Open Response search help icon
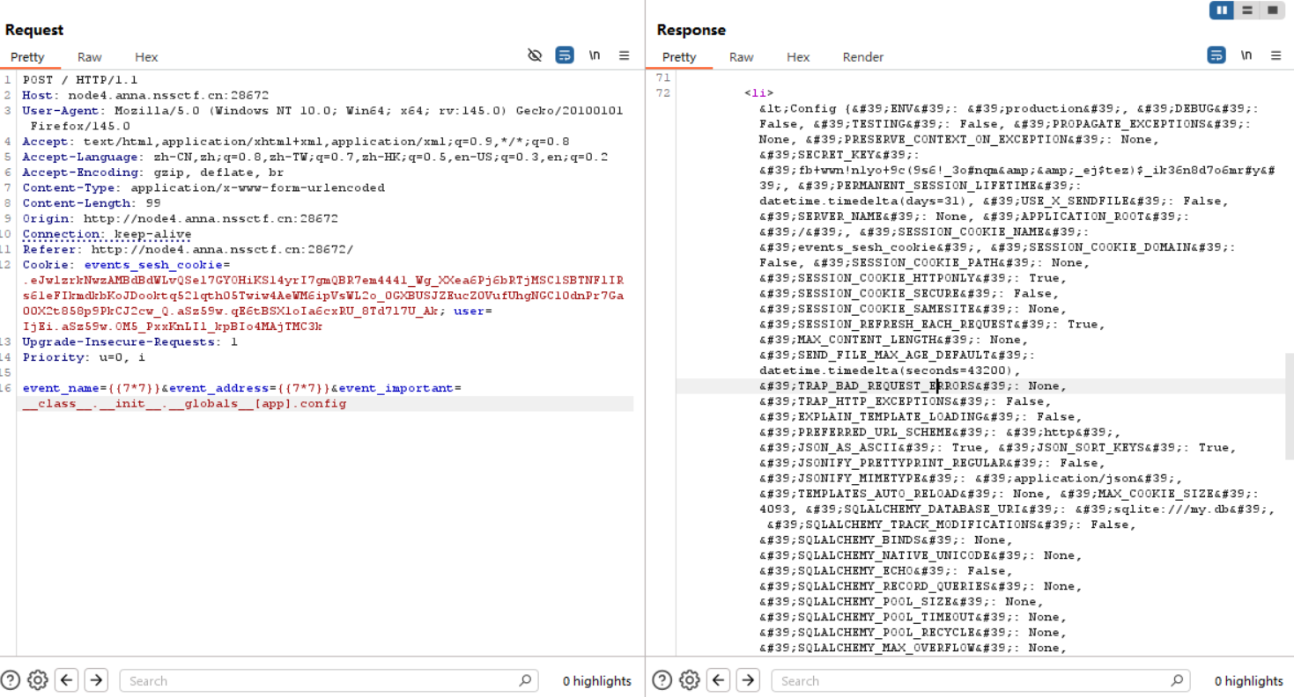Viewport: 1294px width, 697px height. coord(662,680)
